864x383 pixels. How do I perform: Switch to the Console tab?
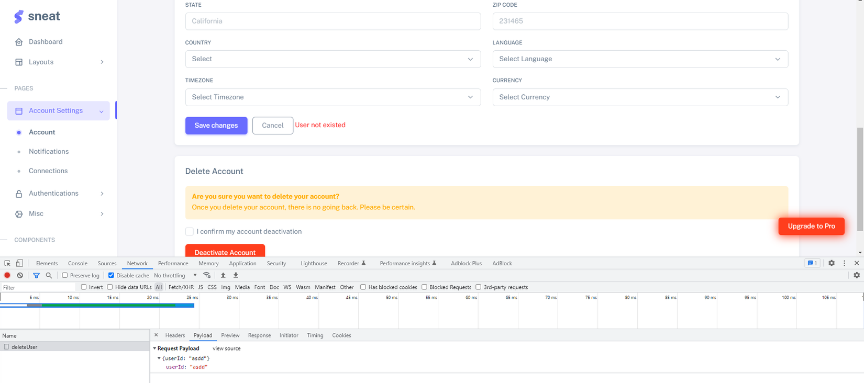pyautogui.click(x=77, y=264)
